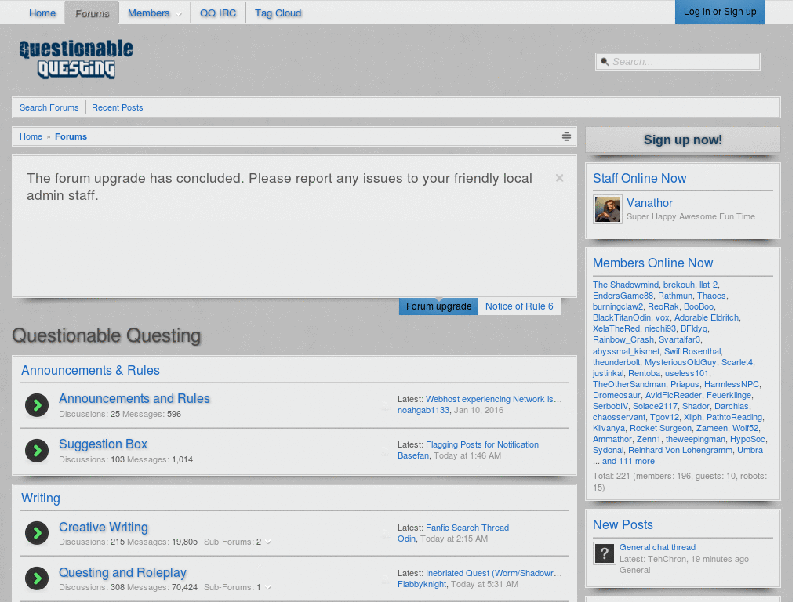Open Flagging Posts for Notification thread
Image resolution: width=803 pixels, height=602 pixels.
[482, 445]
